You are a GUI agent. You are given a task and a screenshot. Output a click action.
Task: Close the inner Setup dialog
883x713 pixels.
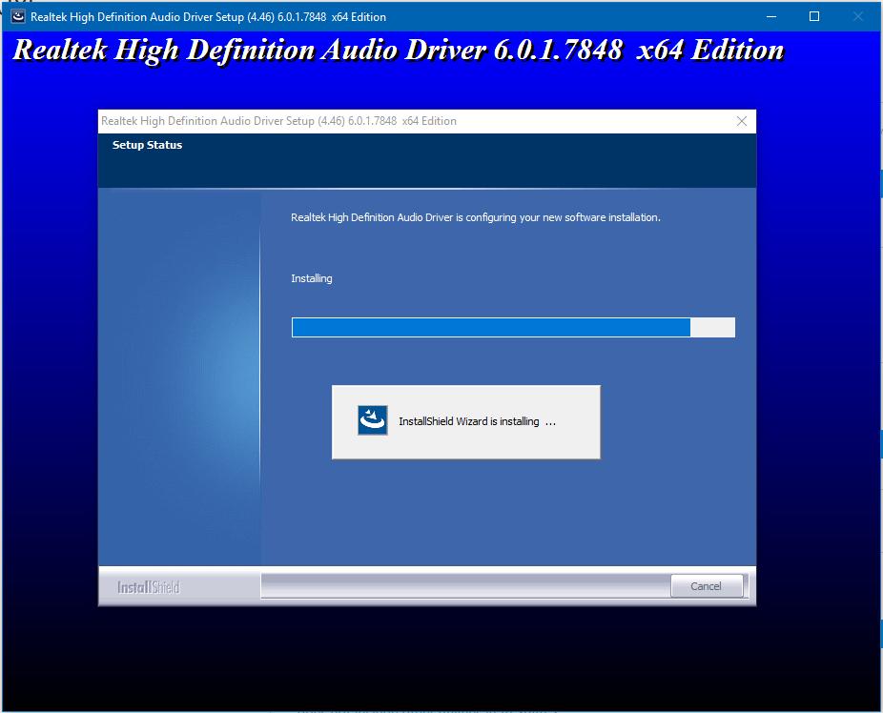click(x=742, y=121)
